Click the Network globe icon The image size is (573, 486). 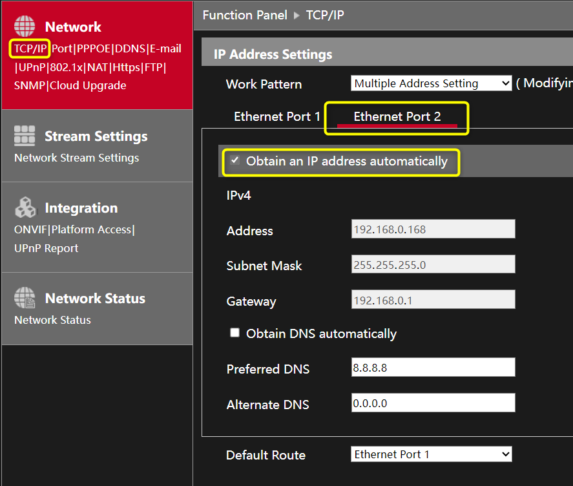tap(25, 26)
